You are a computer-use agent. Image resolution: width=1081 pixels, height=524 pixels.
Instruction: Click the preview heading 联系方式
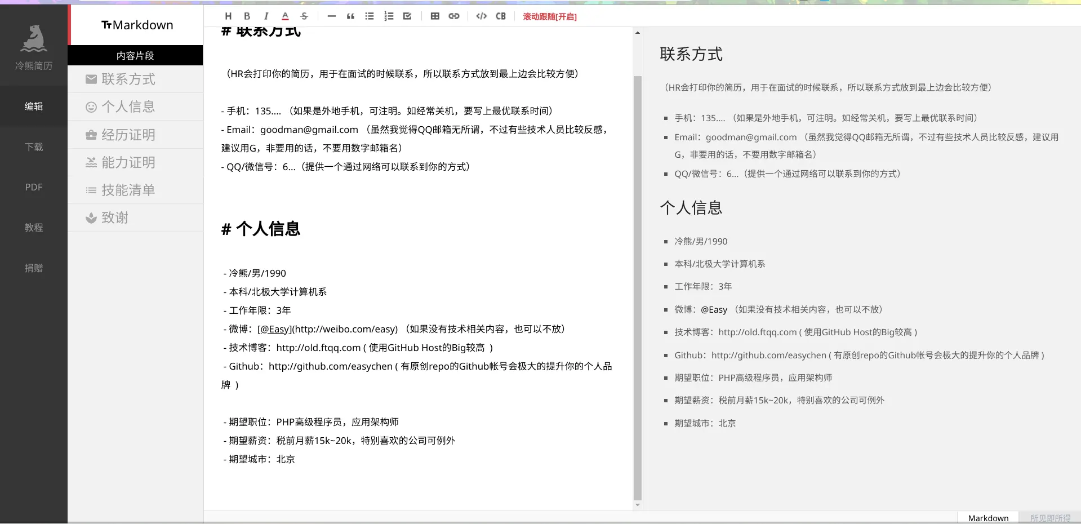click(691, 54)
